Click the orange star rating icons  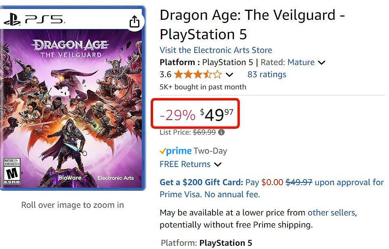(x=198, y=74)
